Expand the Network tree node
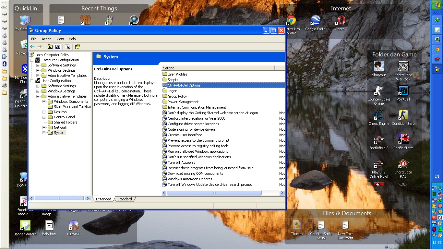 pos(44,127)
